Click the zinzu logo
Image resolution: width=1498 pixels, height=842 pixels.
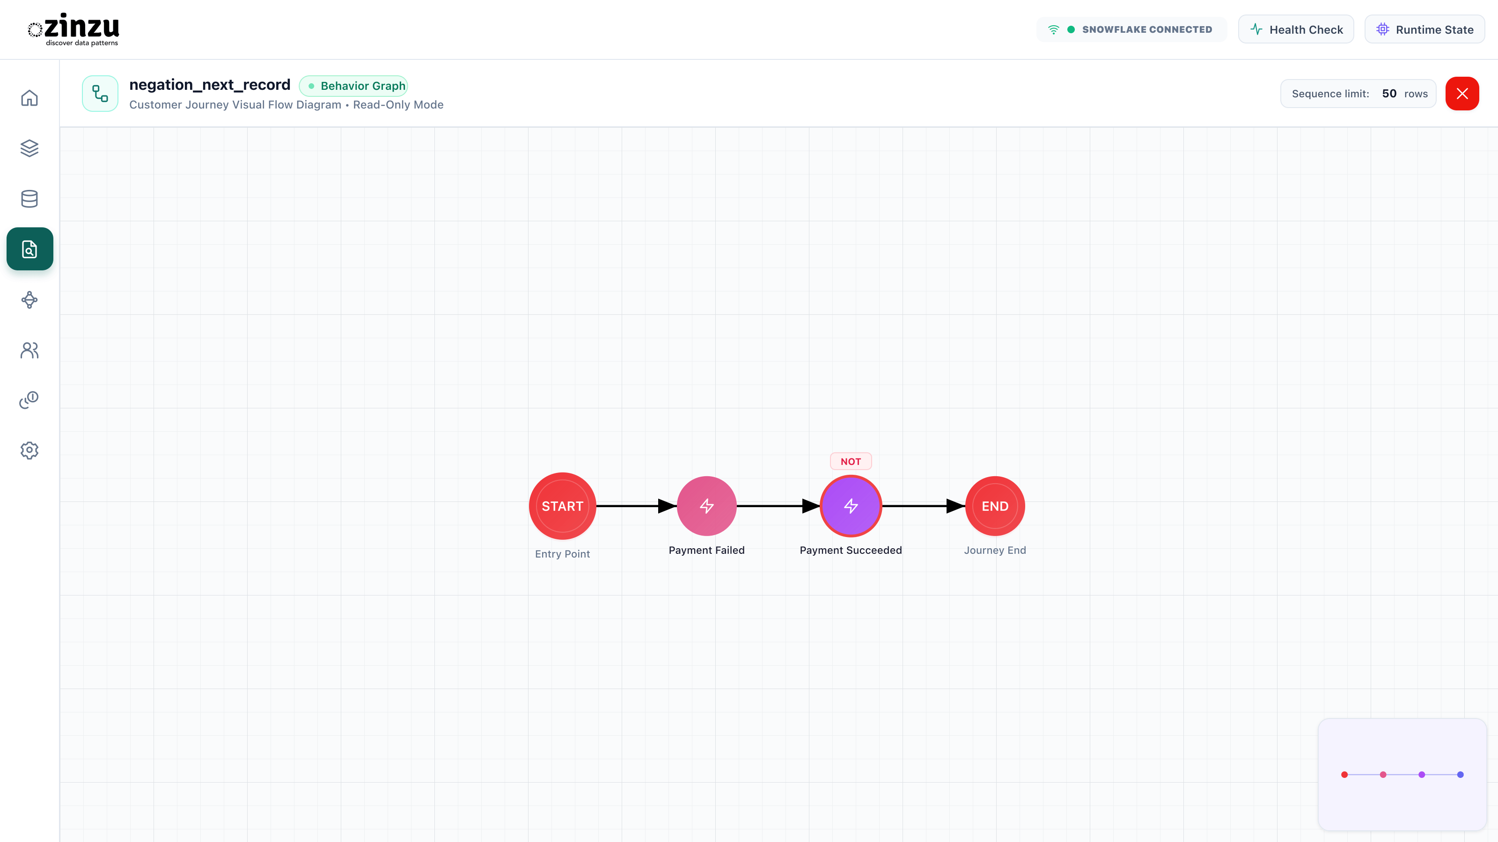(x=74, y=29)
